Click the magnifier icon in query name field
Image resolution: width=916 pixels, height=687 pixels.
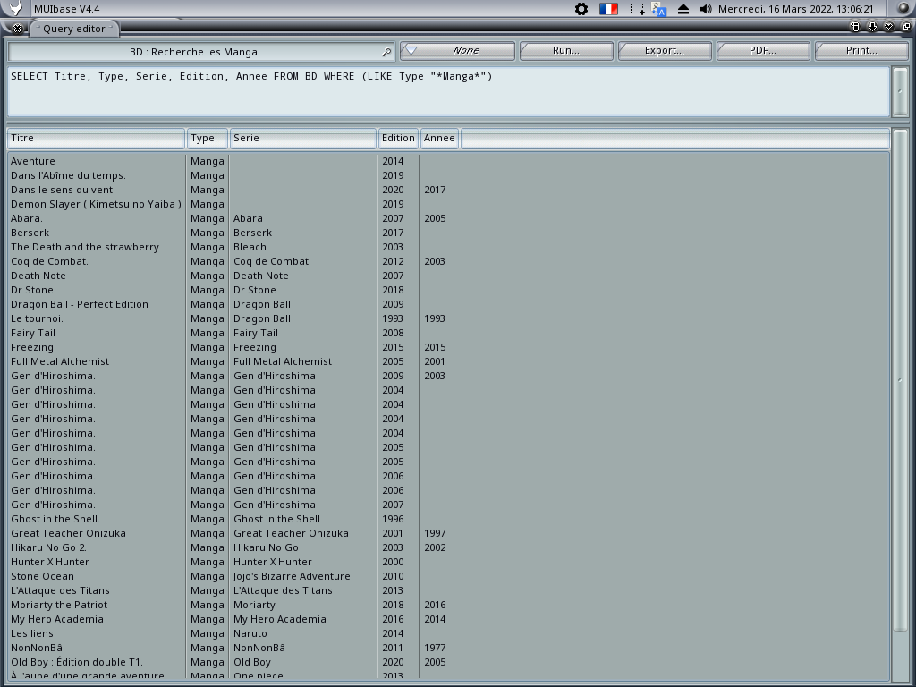(x=386, y=52)
